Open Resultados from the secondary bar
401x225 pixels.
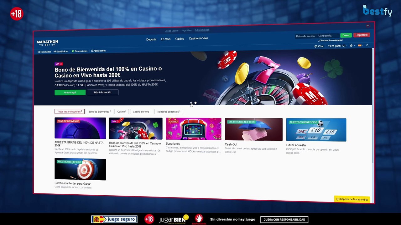click(x=44, y=52)
